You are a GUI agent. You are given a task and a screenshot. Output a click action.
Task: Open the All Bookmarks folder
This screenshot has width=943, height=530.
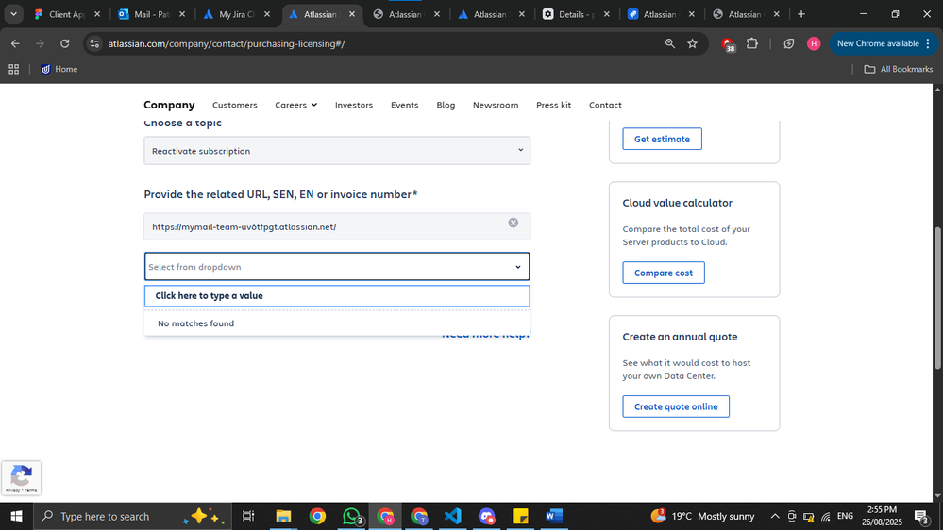click(x=899, y=69)
